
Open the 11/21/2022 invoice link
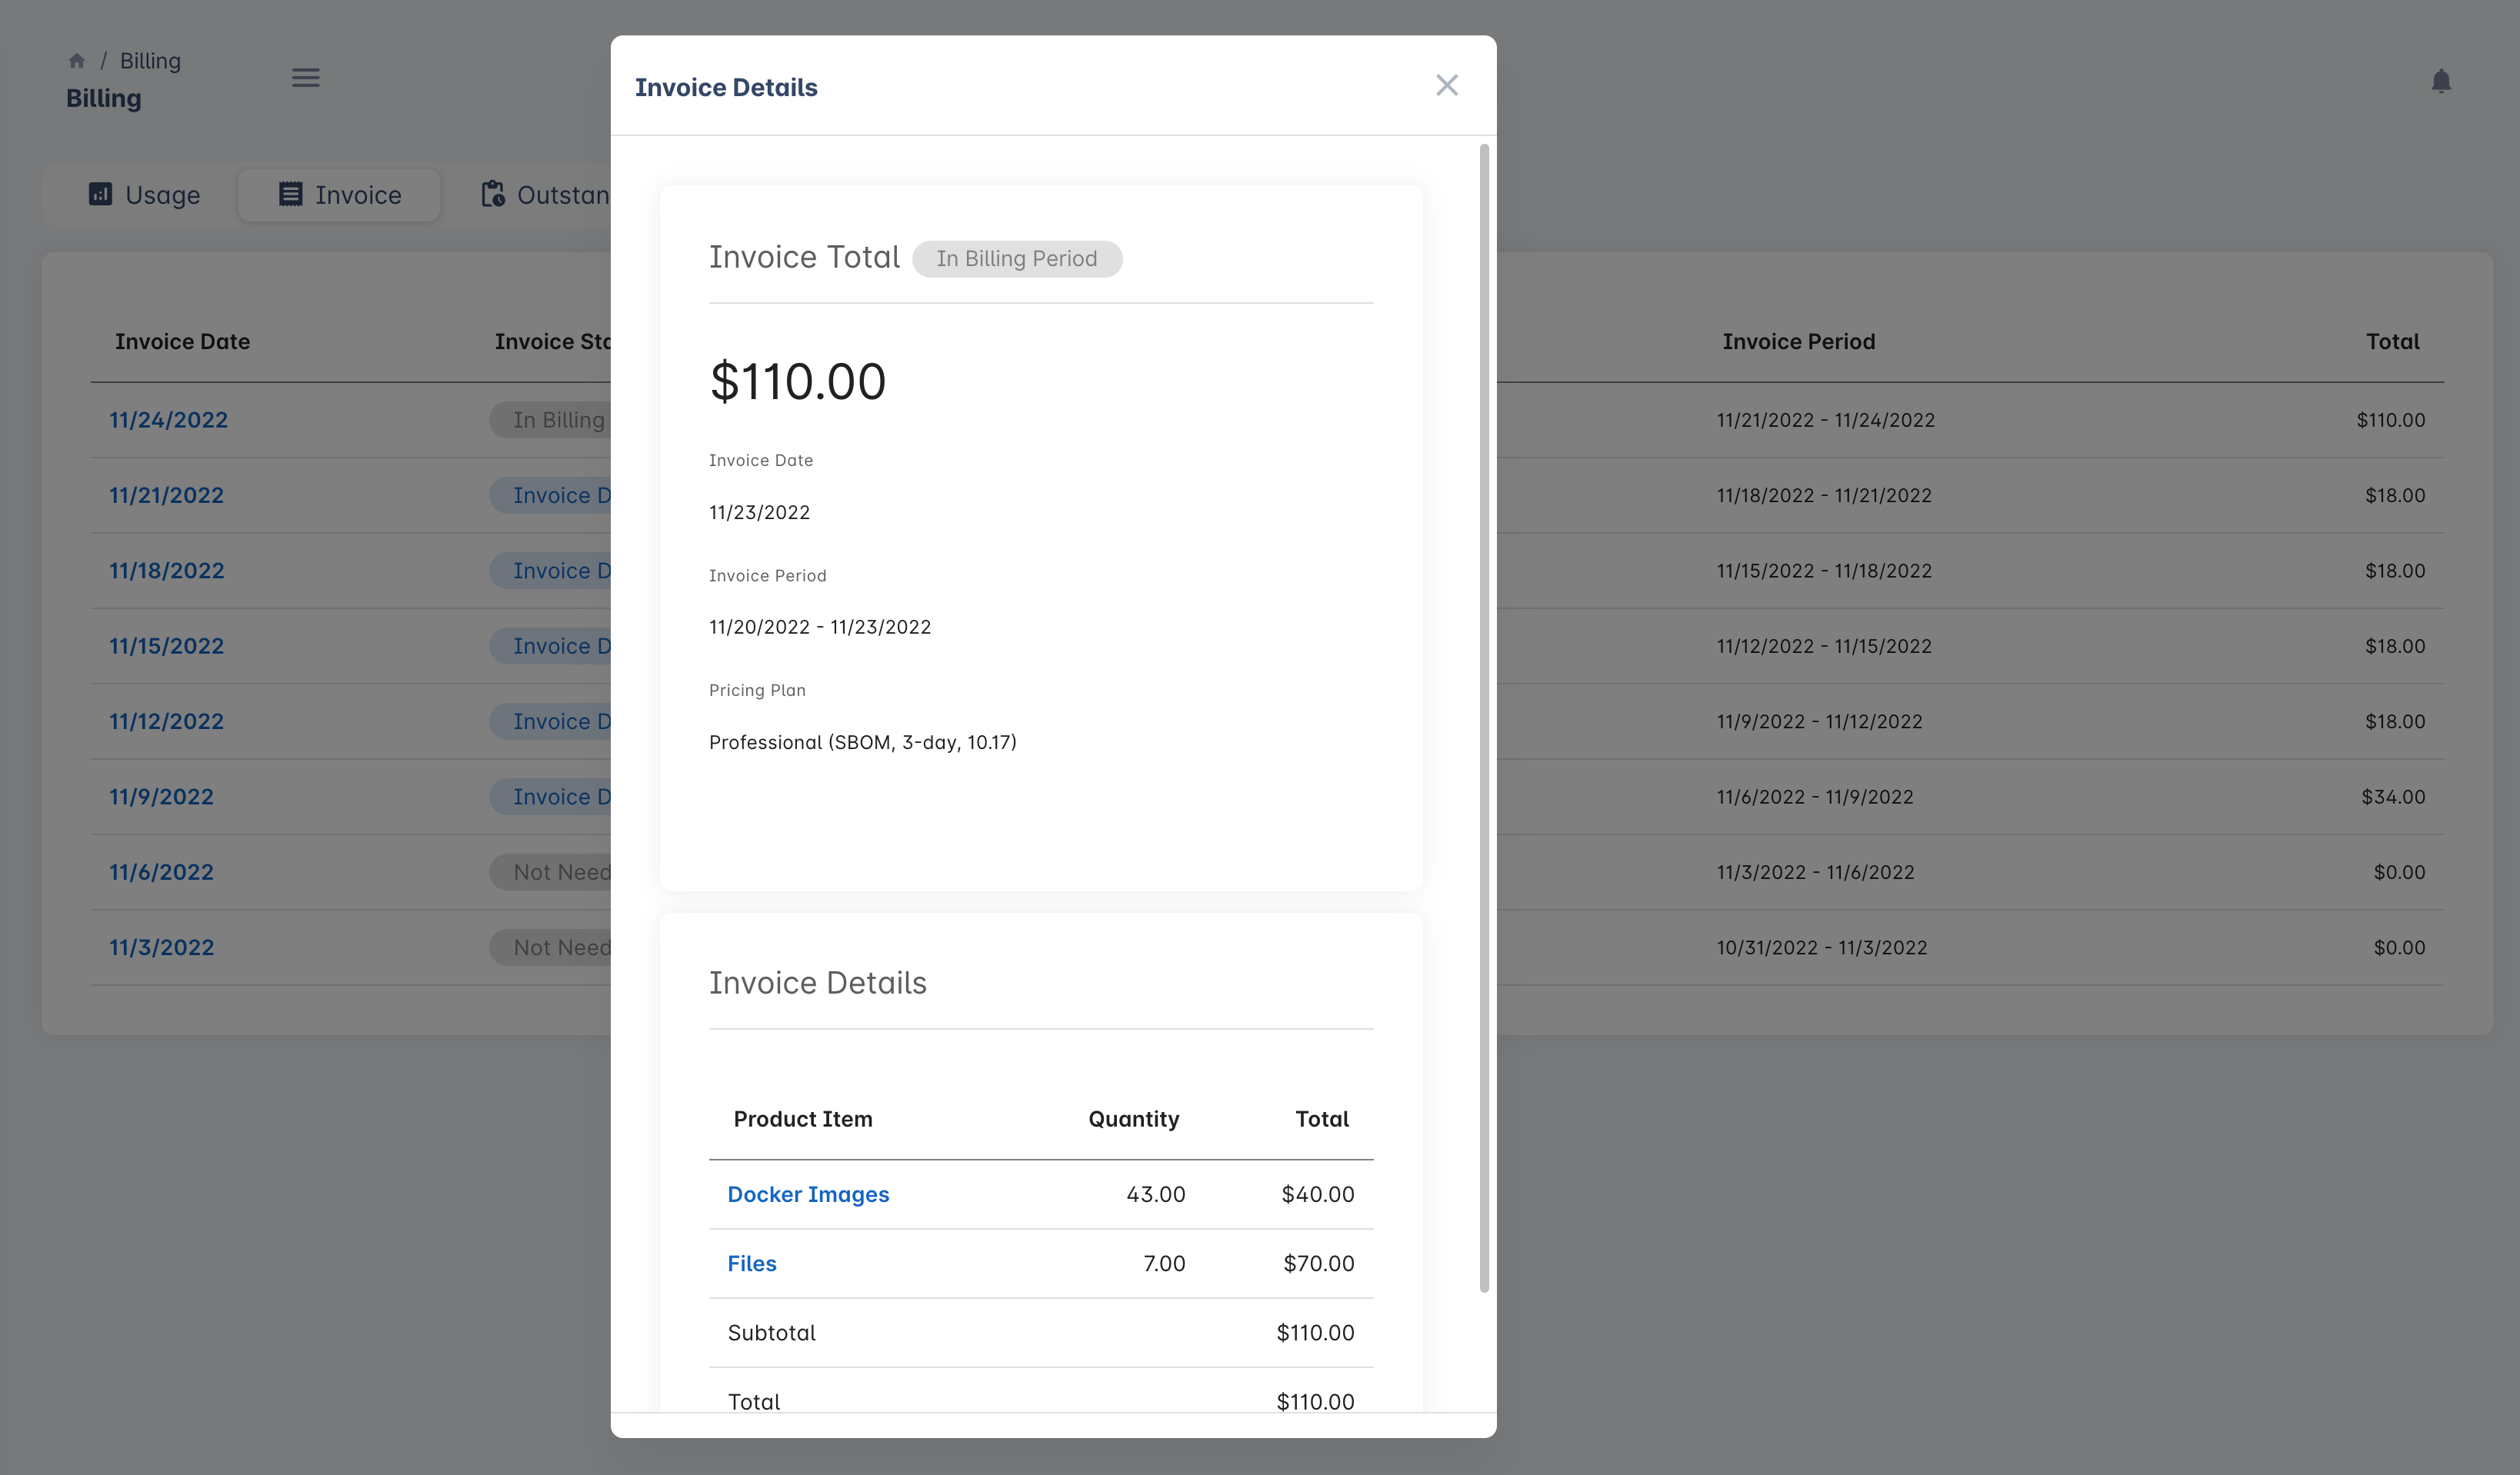[166, 495]
